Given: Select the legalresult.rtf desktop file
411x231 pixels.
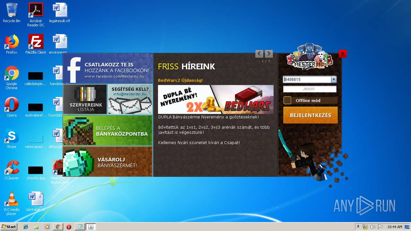Looking at the screenshot, I should coord(60,13).
